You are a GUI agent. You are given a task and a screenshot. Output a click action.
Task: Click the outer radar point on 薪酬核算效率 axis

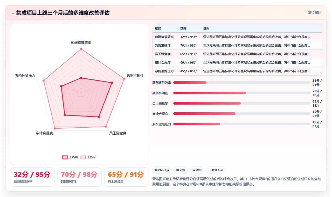pos(81,49)
